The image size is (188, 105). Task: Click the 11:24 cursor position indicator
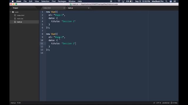19,103
